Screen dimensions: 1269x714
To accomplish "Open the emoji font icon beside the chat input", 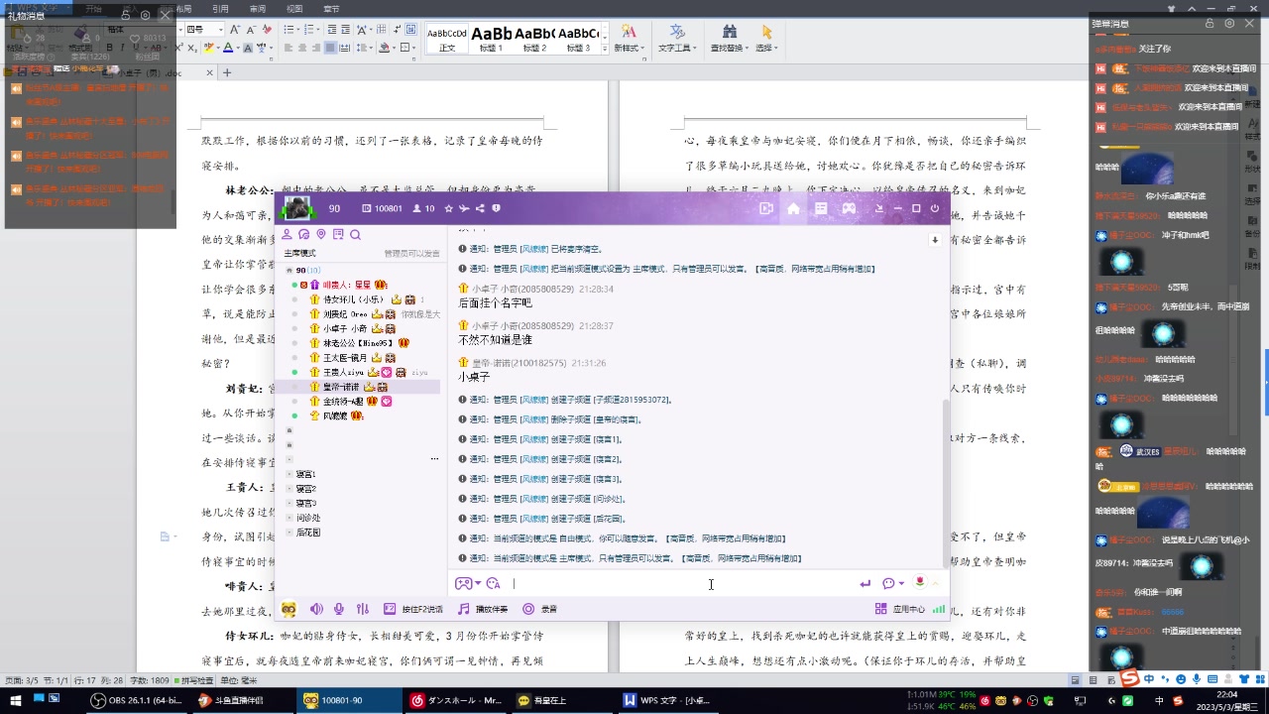I will pyautogui.click(x=494, y=584).
